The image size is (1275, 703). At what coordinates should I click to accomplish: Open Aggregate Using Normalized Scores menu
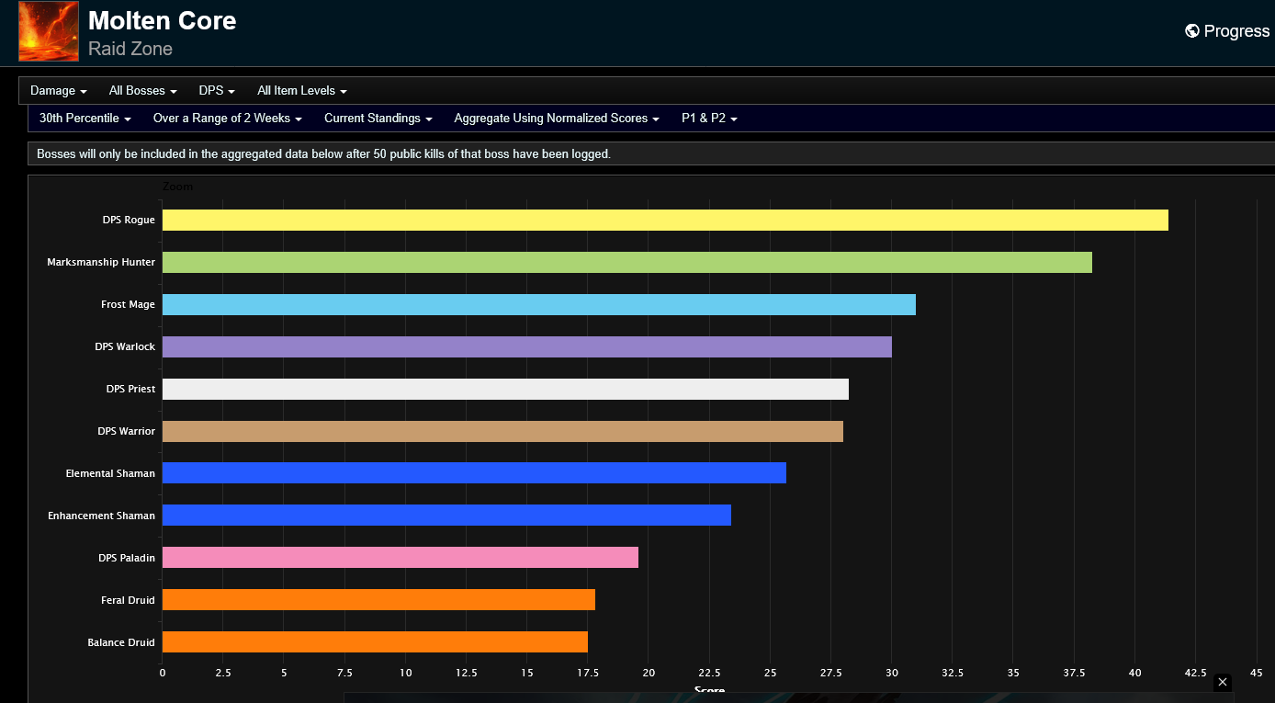[x=558, y=119]
